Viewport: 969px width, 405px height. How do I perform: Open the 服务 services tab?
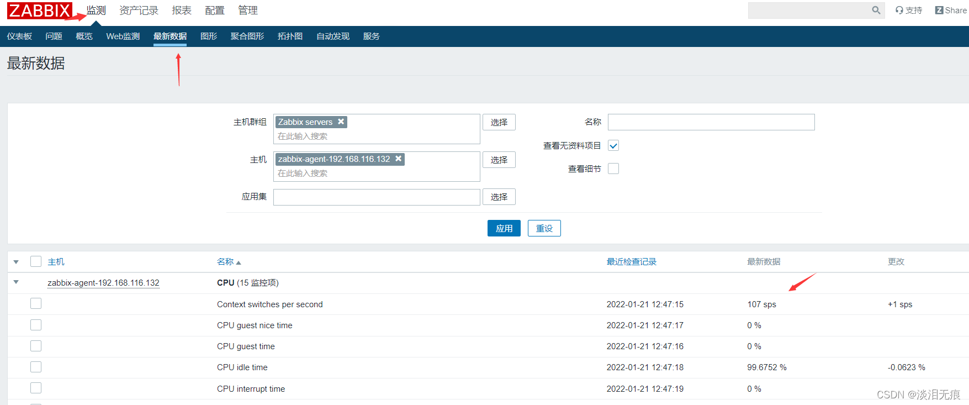(372, 36)
